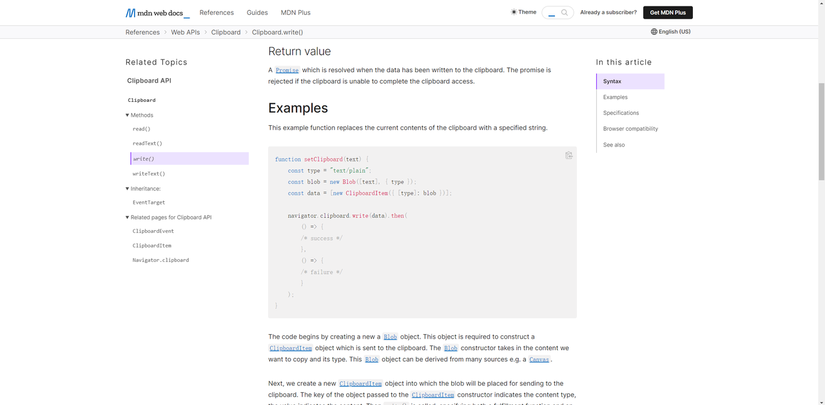Open read() method page

pyautogui.click(x=141, y=129)
